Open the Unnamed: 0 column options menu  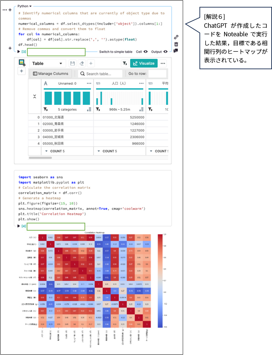pyautogui.click(x=89, y=83)
